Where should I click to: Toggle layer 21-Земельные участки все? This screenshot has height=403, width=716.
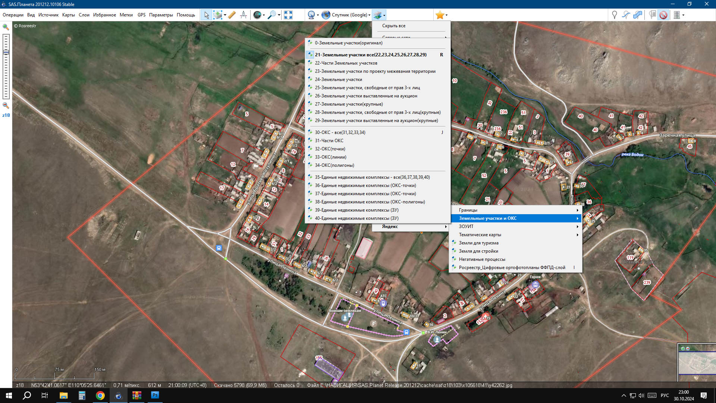coord(370,54)
